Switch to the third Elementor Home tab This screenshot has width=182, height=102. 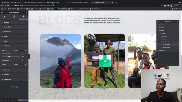click(x=57, y=2)
